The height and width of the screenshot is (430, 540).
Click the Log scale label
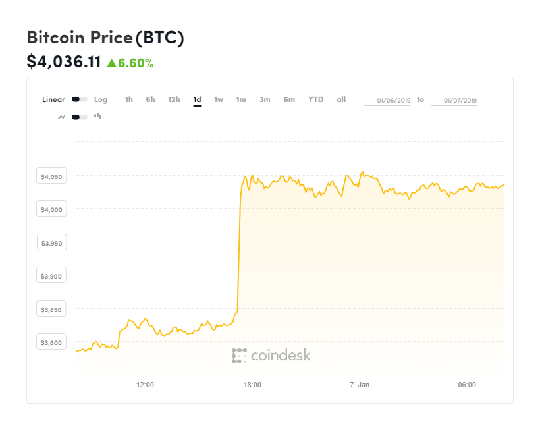[101, 99]
